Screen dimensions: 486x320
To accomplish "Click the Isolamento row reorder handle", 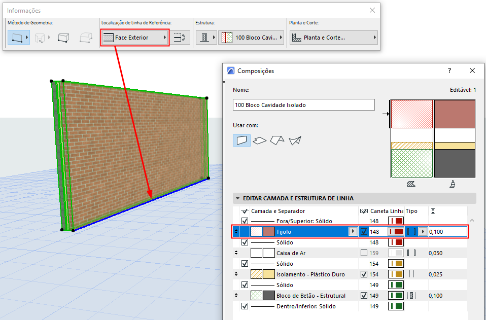I will click(236, 274).
